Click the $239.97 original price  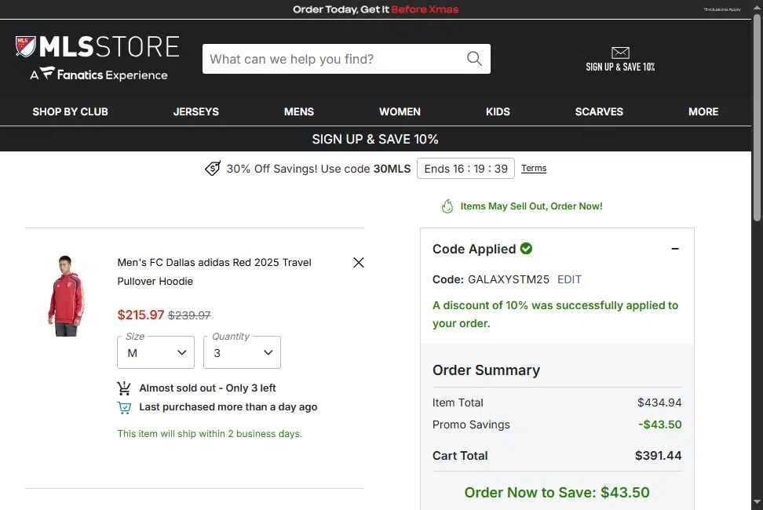(189, 315)
